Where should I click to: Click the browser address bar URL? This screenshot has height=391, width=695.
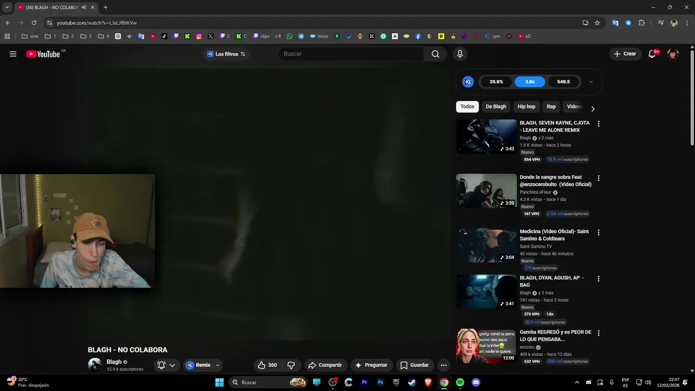[x=97, y=23]
